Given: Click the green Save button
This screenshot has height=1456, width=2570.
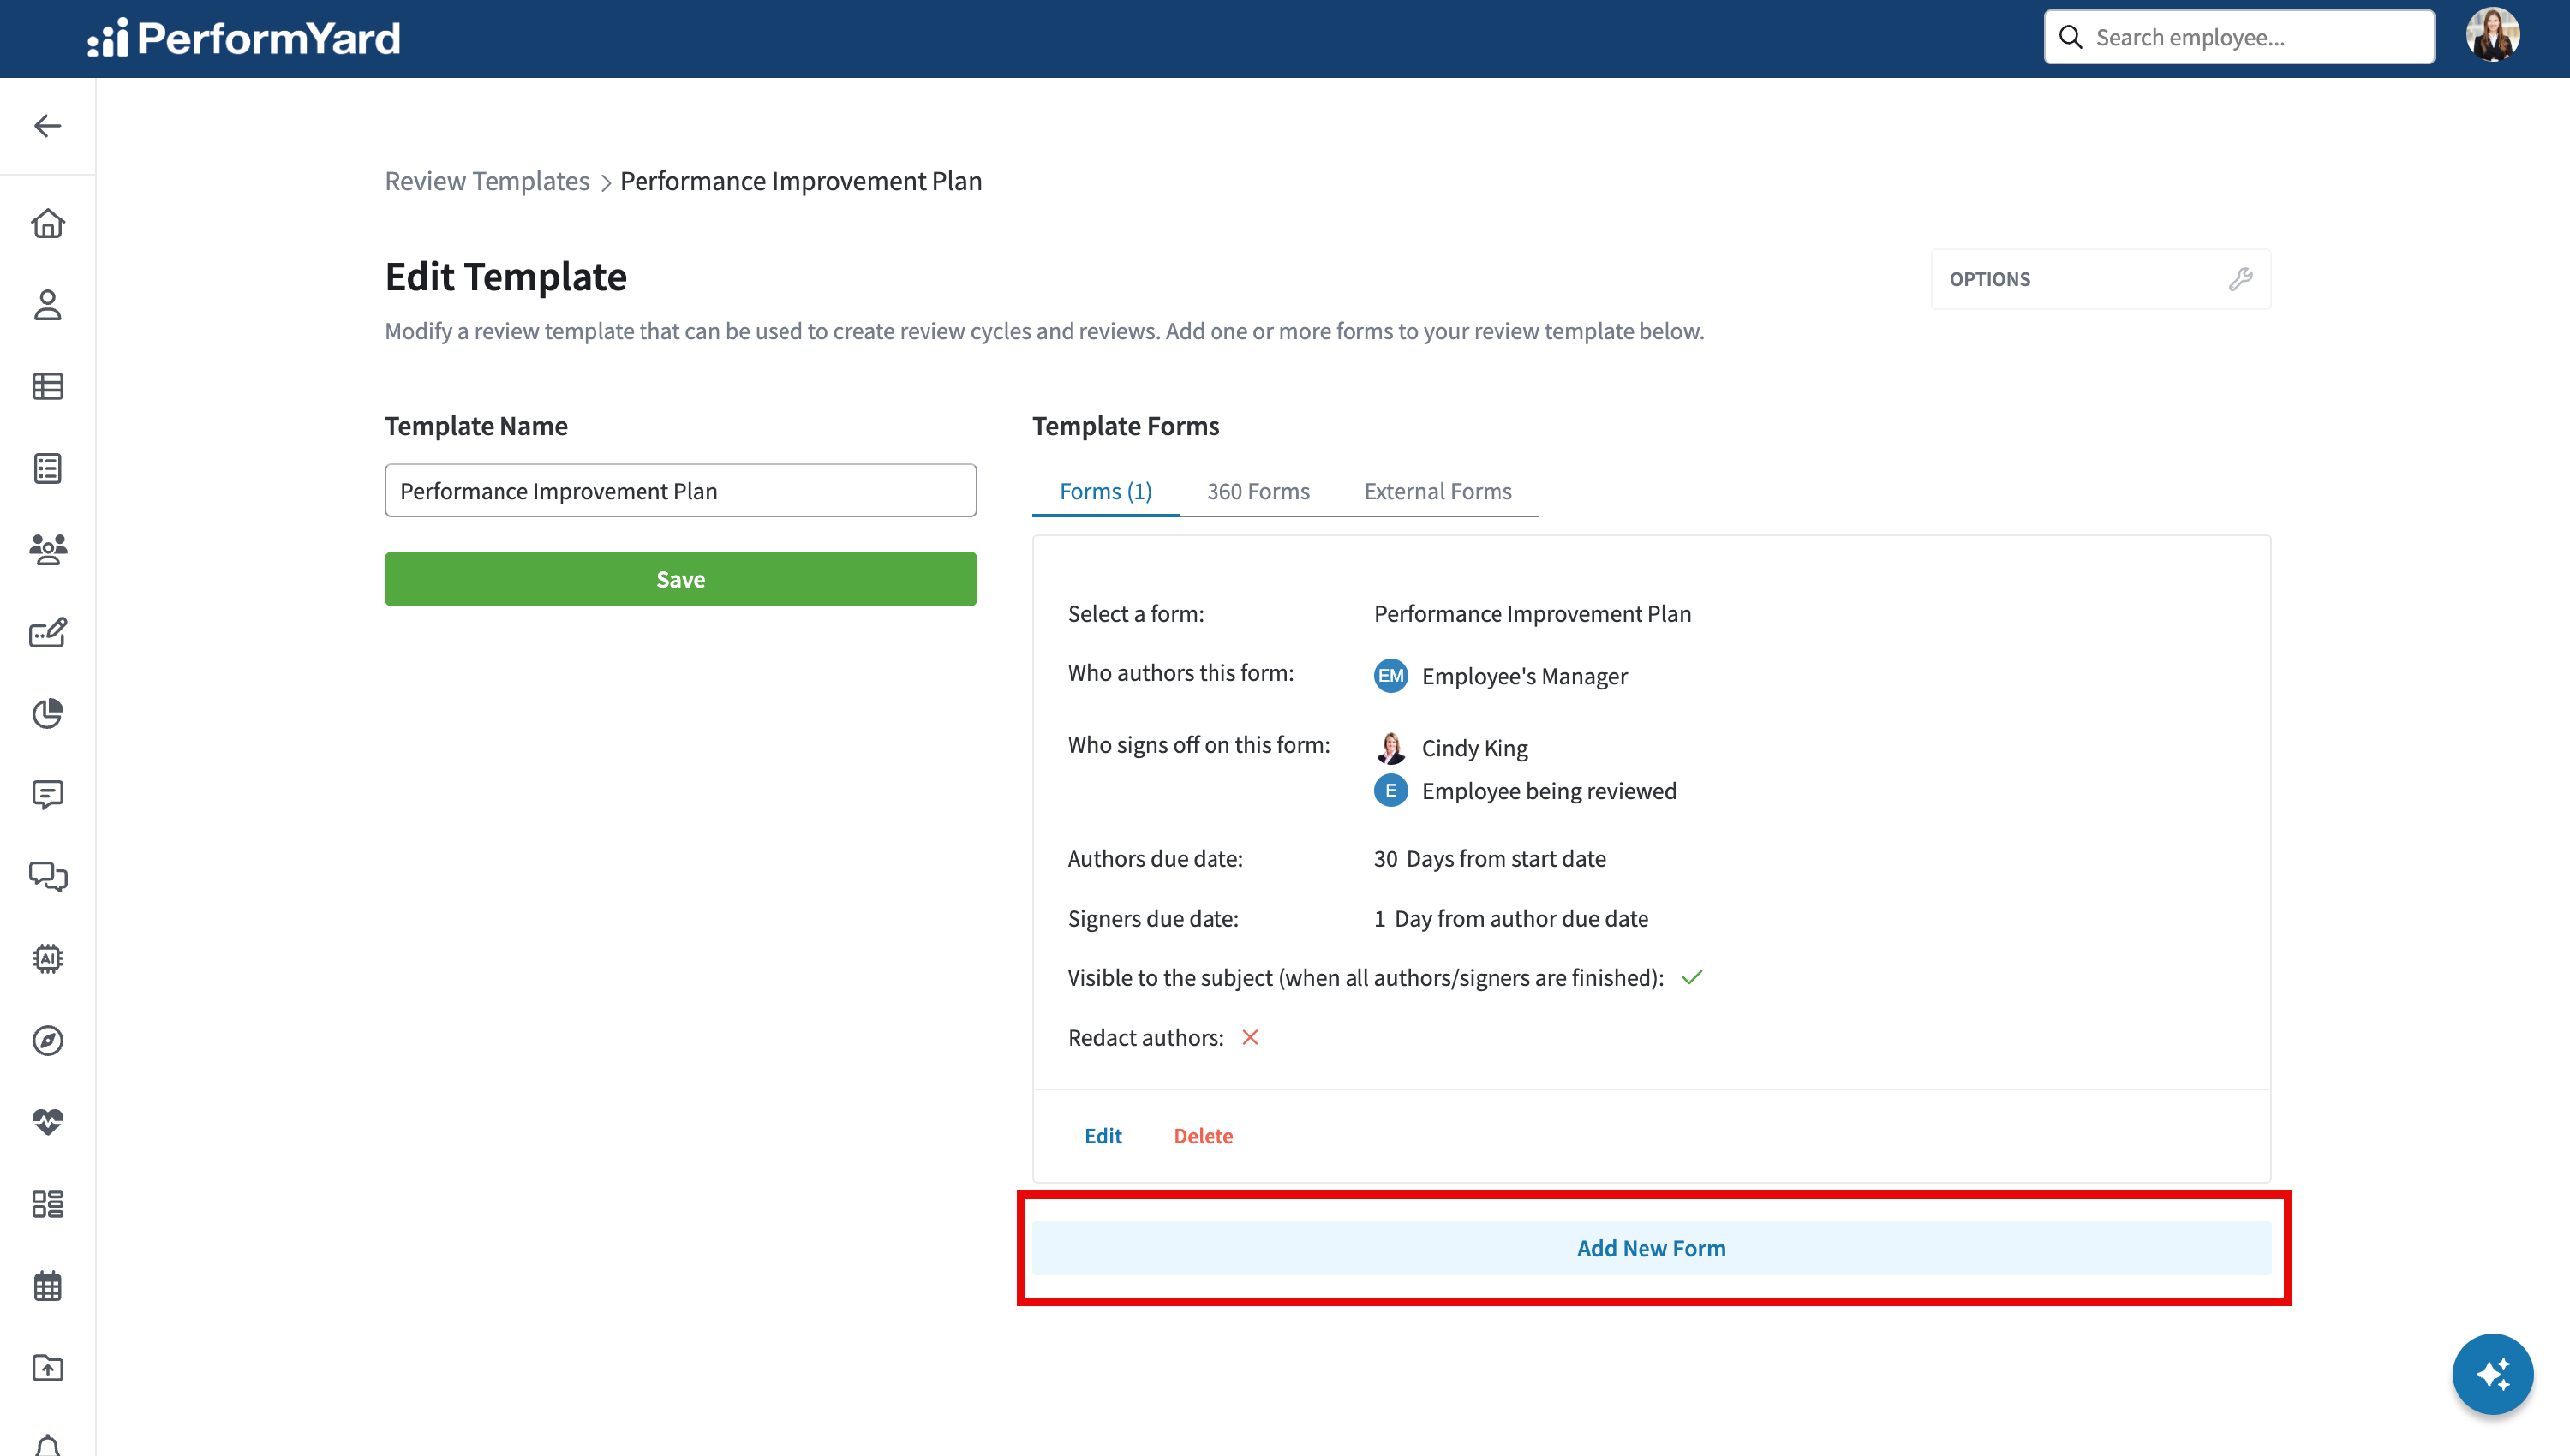Looking at the screenshot, I should [680, 579].
